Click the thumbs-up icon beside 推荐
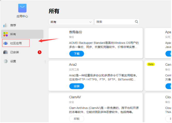The width and height of the screenshot is (172, 123). tap(5, 25)
